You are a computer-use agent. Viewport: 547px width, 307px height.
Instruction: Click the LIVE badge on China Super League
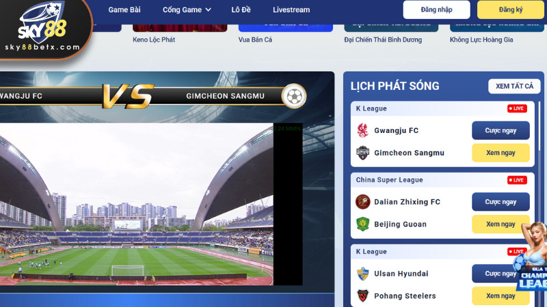tap(517, 180)
